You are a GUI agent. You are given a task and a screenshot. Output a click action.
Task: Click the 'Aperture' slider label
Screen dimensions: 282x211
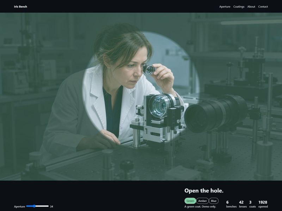[19, 206]
